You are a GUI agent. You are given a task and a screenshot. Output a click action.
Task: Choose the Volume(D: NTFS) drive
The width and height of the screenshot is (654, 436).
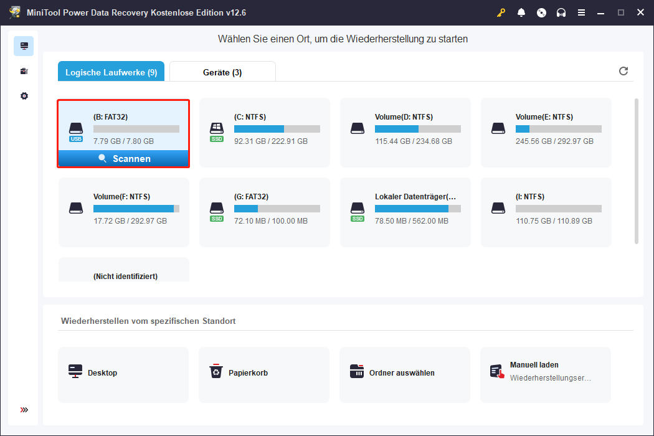point(405,132)
